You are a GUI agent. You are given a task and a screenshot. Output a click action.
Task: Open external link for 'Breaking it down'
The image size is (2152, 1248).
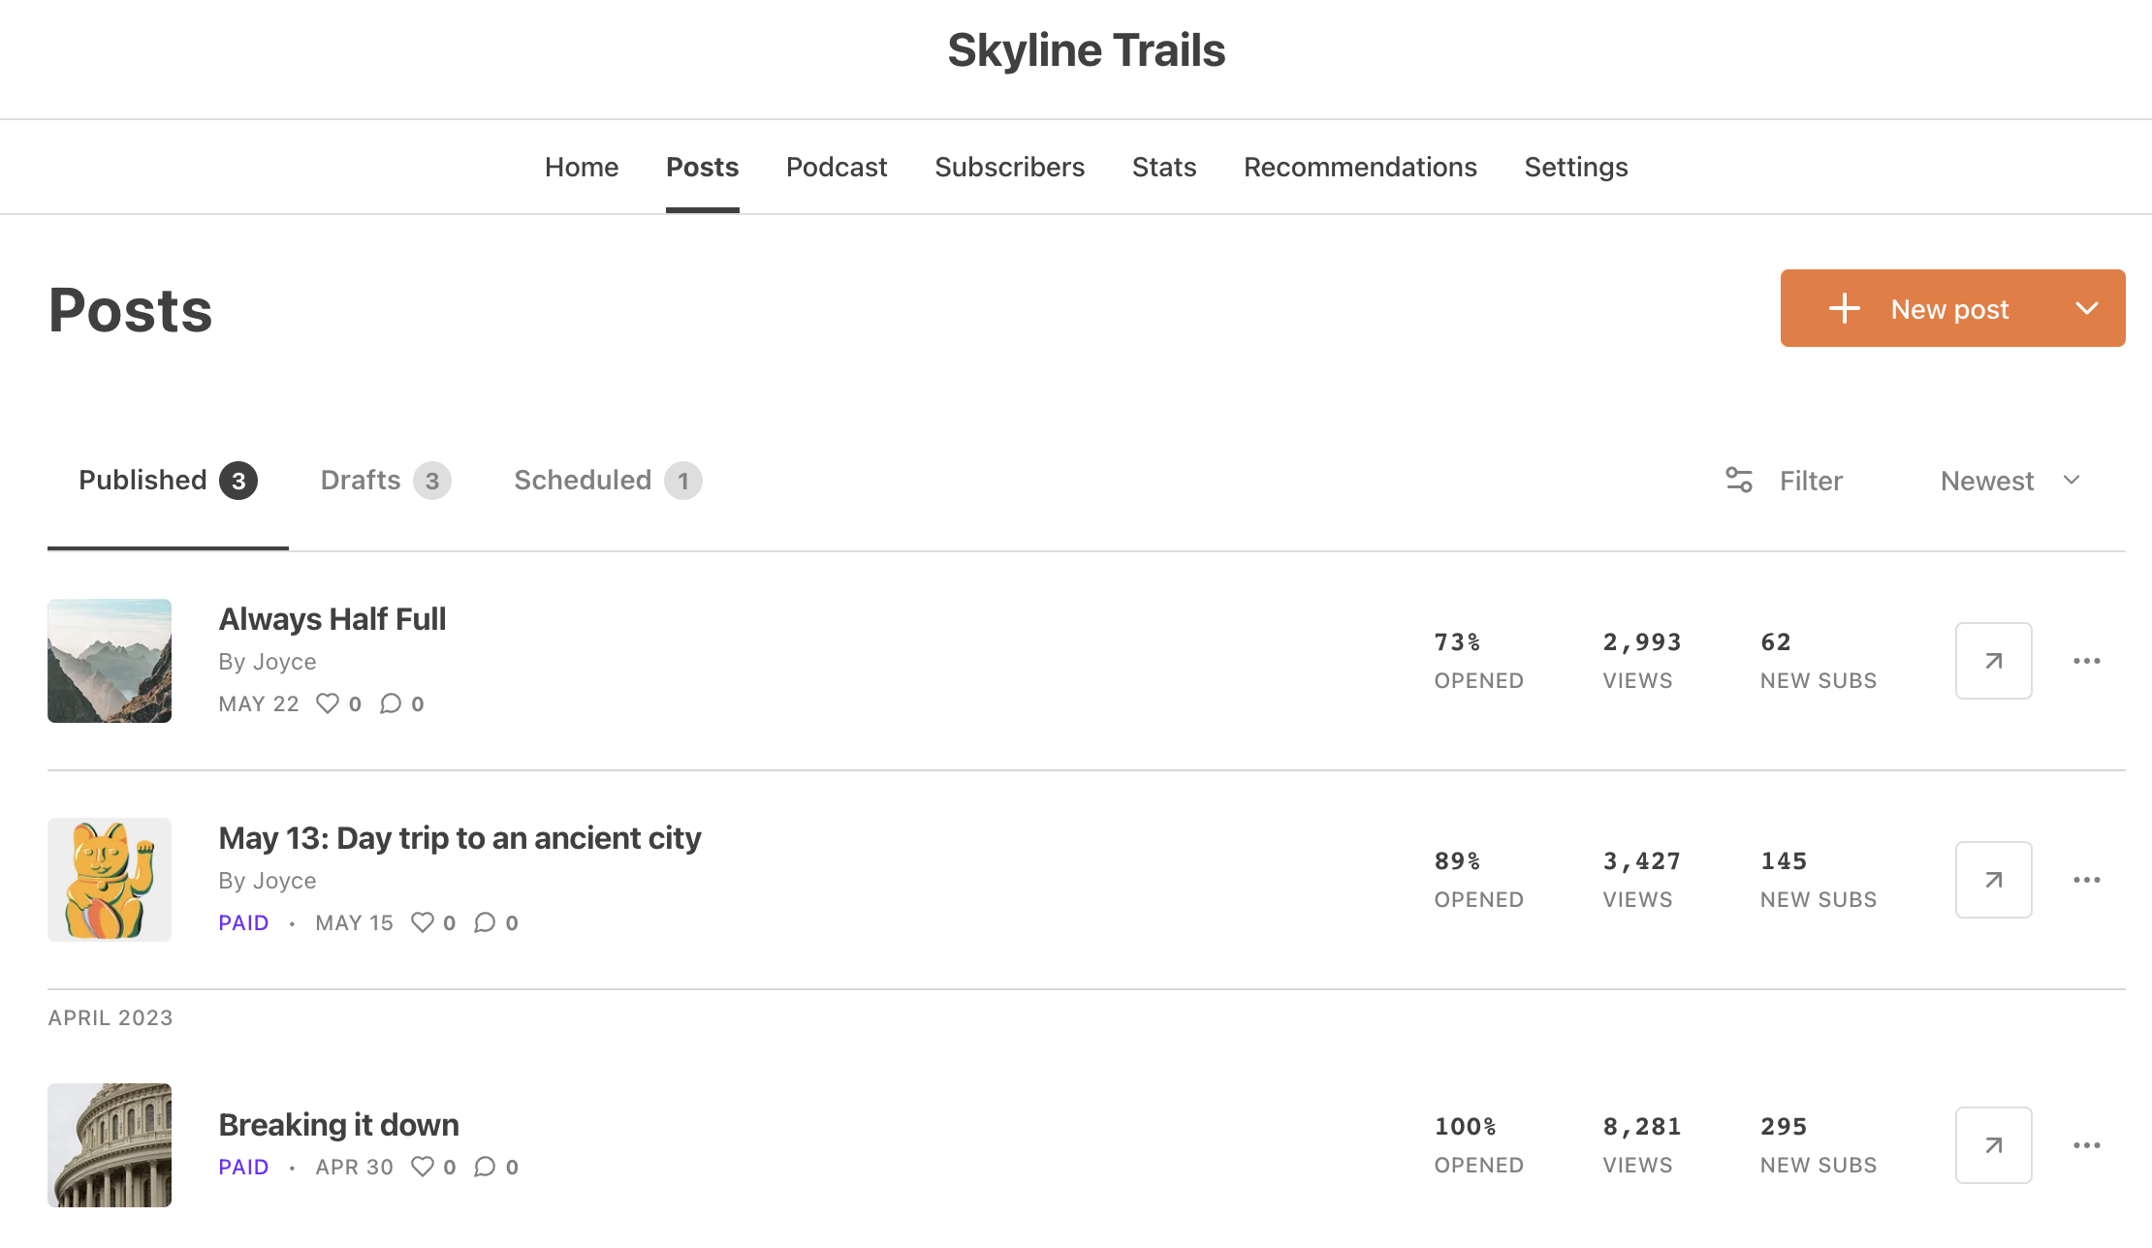pos(1993,1145)
